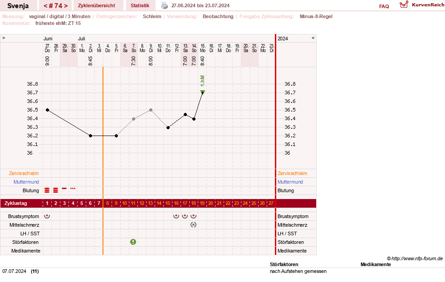Select cycle day 8 in Zyklustag bar

point(108,204)
